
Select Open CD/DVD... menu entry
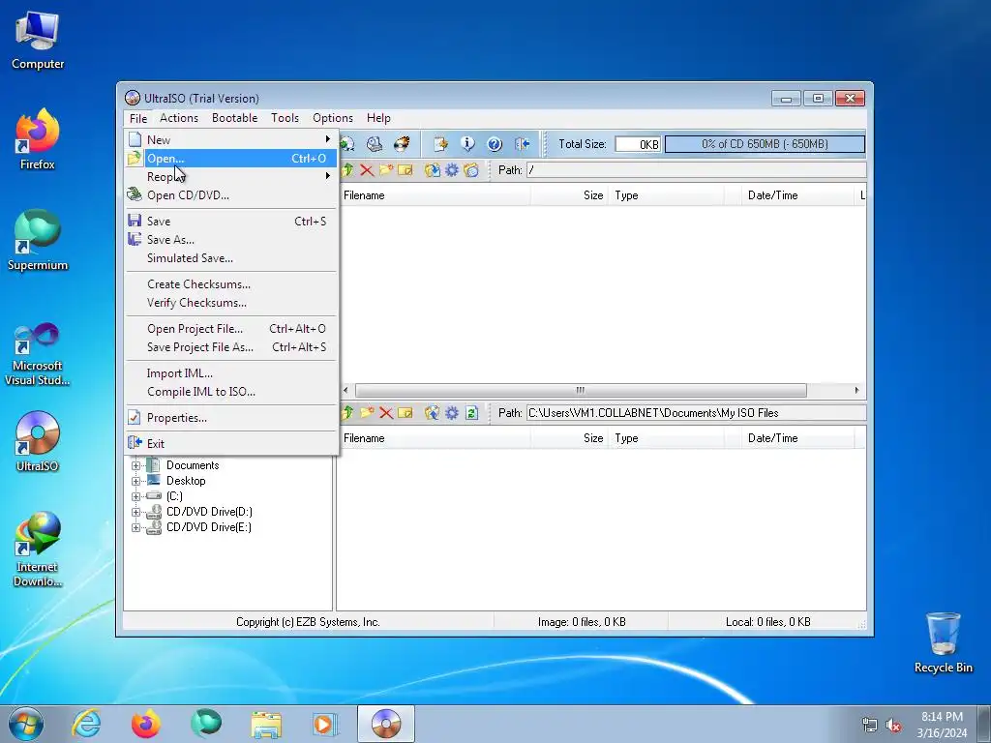[x=230, y=195]
